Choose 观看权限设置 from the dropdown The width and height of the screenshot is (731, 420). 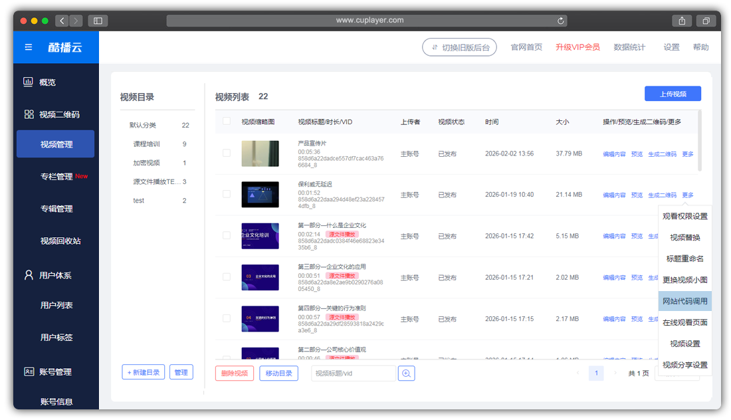tap(685, 216)
